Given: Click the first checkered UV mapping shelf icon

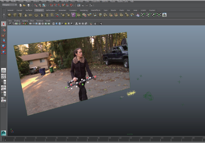Looking at the screenshot, I should [x=143, y=15].
